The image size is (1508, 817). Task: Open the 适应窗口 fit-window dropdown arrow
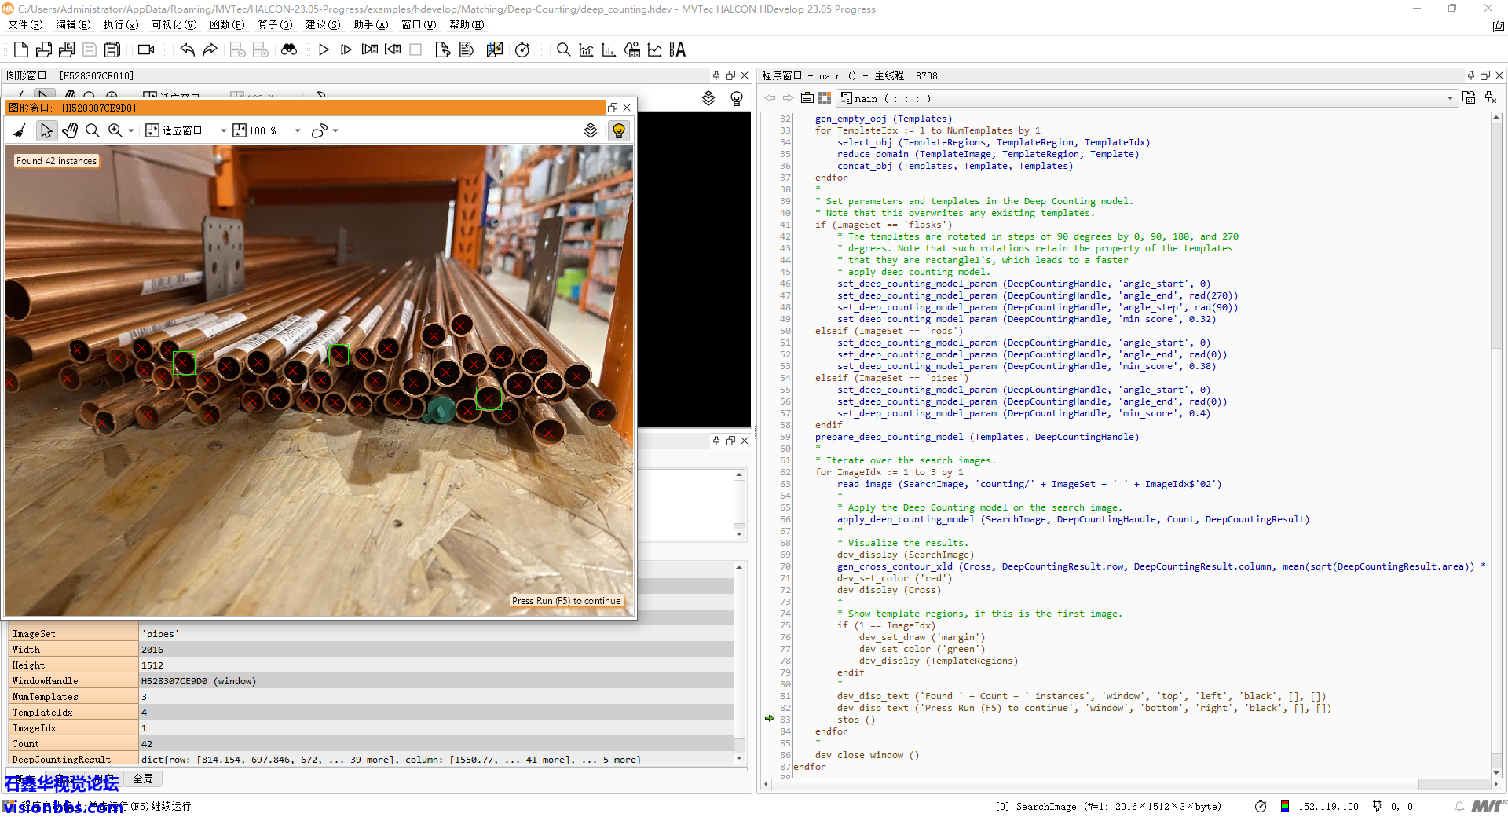point(223,131)
